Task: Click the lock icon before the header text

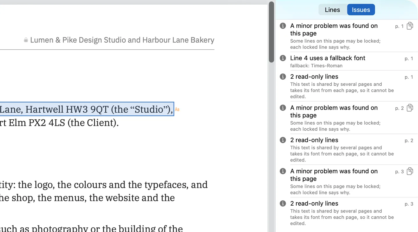Action: [x=26, y=40]
